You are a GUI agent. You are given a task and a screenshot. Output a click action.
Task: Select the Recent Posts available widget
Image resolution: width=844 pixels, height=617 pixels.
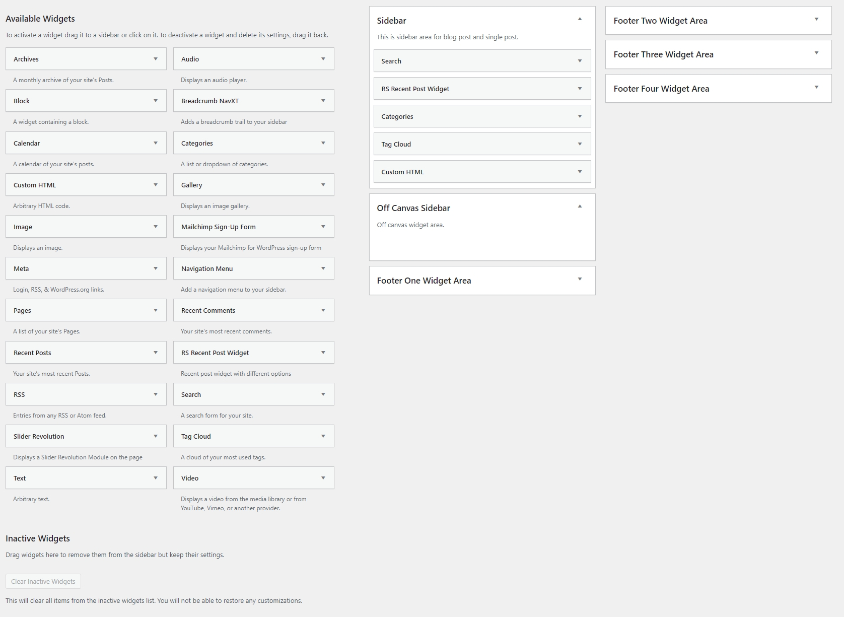coord(32,353)
